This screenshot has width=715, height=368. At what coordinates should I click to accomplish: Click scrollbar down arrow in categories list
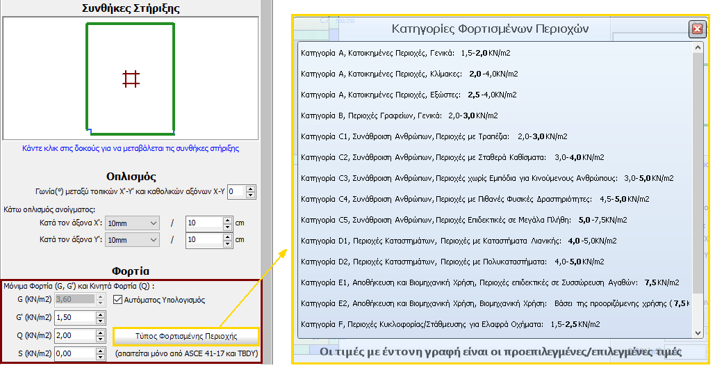(x=698, y=333)
